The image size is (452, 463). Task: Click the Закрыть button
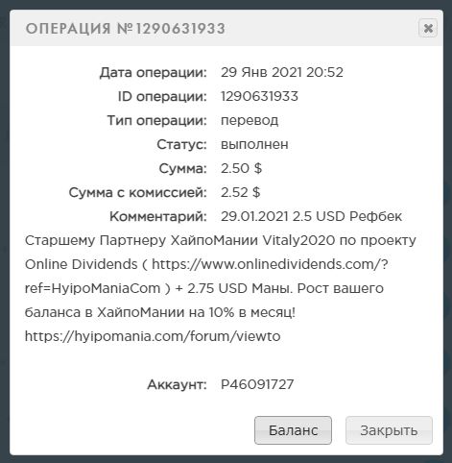(x=389, y=430)
